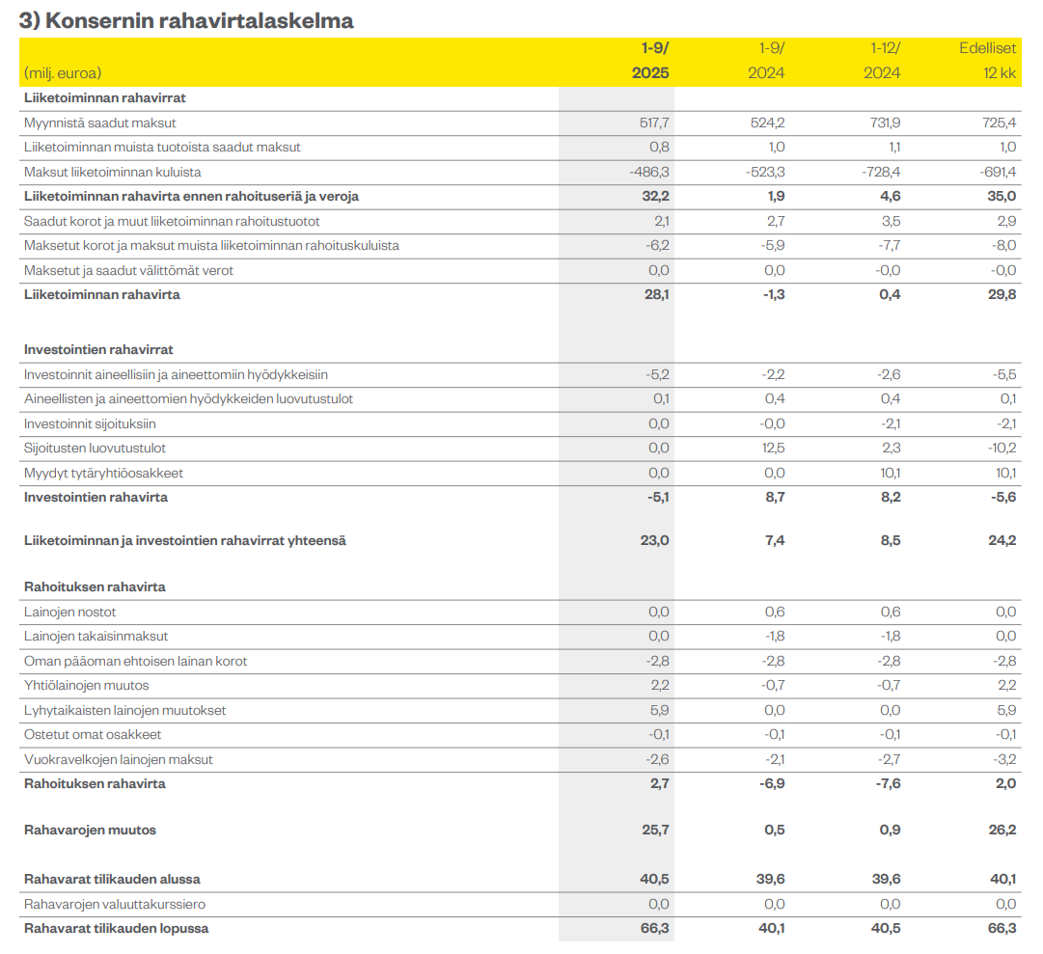Viewport: 1043px width, 954px height.
Task: Click the "Liiketoiminnan rahavirrat" section heading
Action: [105, 98]
